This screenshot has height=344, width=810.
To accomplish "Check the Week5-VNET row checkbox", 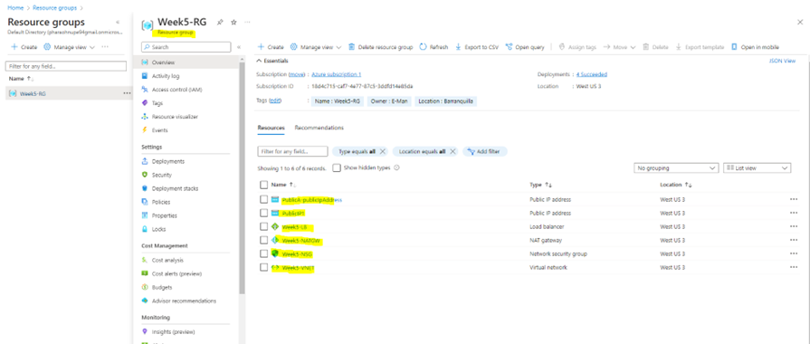I will pos(264,268).
